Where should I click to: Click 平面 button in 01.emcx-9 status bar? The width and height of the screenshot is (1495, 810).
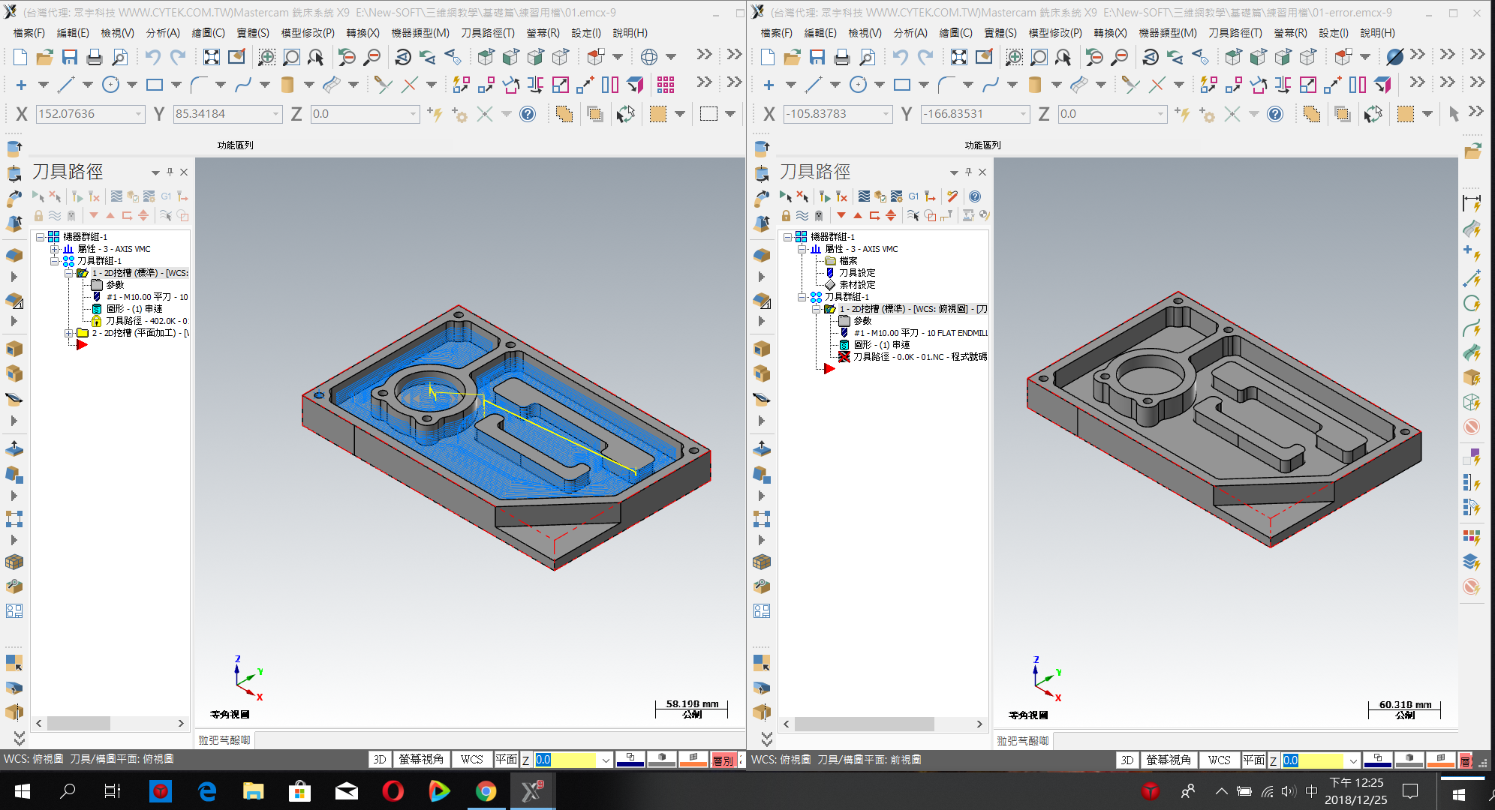(x=507, y=760)
